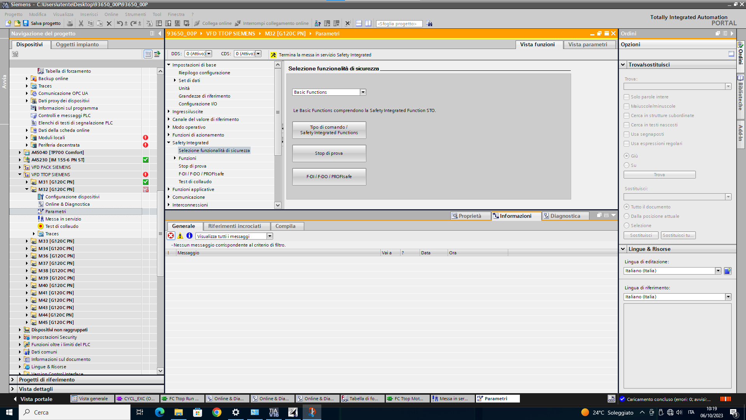
Task: Click Salva progetto in the toolbar
Action: pyautogui.click(x=42, y=23)
